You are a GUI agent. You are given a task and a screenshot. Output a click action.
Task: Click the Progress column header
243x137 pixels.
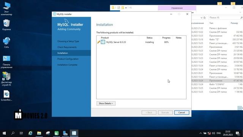pos(166,38)
